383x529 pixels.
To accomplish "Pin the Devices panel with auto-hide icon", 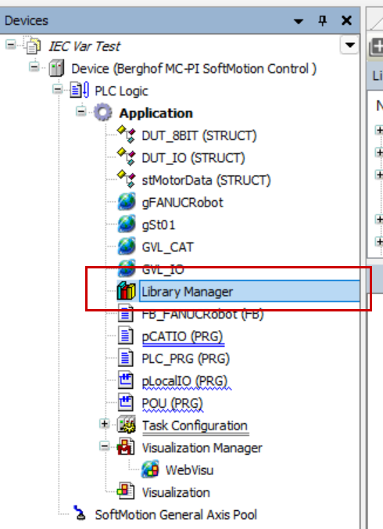I will coord(322,20).
